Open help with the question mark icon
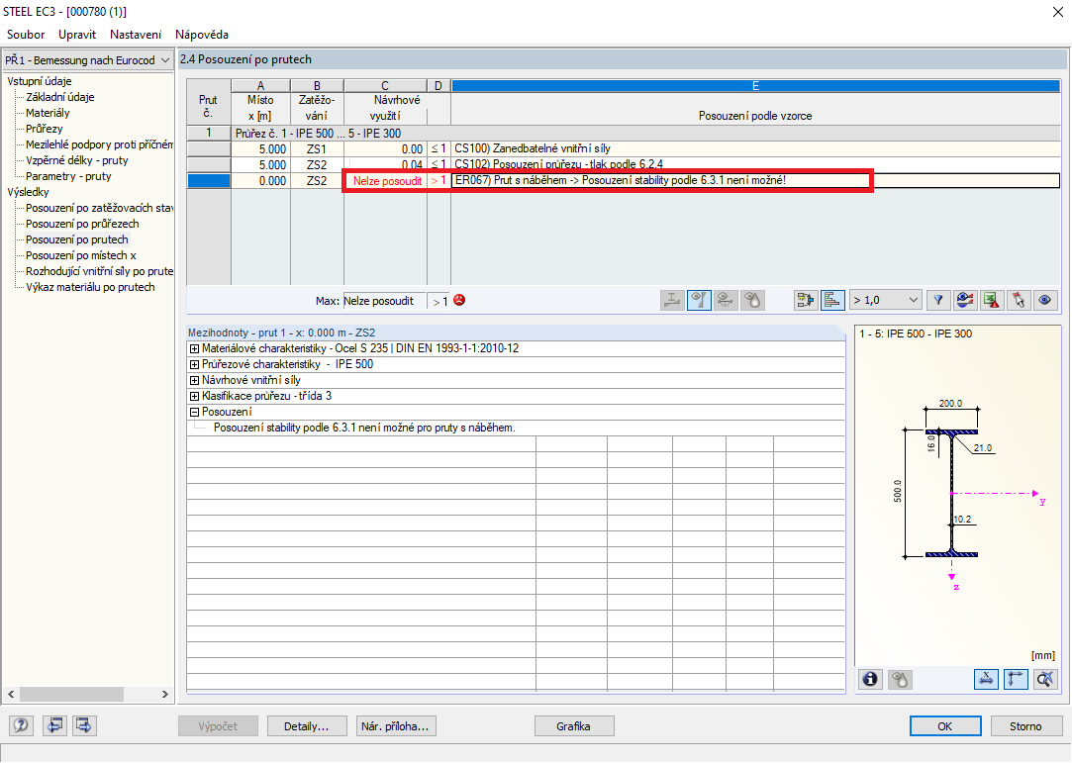This screenshot has width=1072, height=763. pyautogui.click(x=21, y=725)
